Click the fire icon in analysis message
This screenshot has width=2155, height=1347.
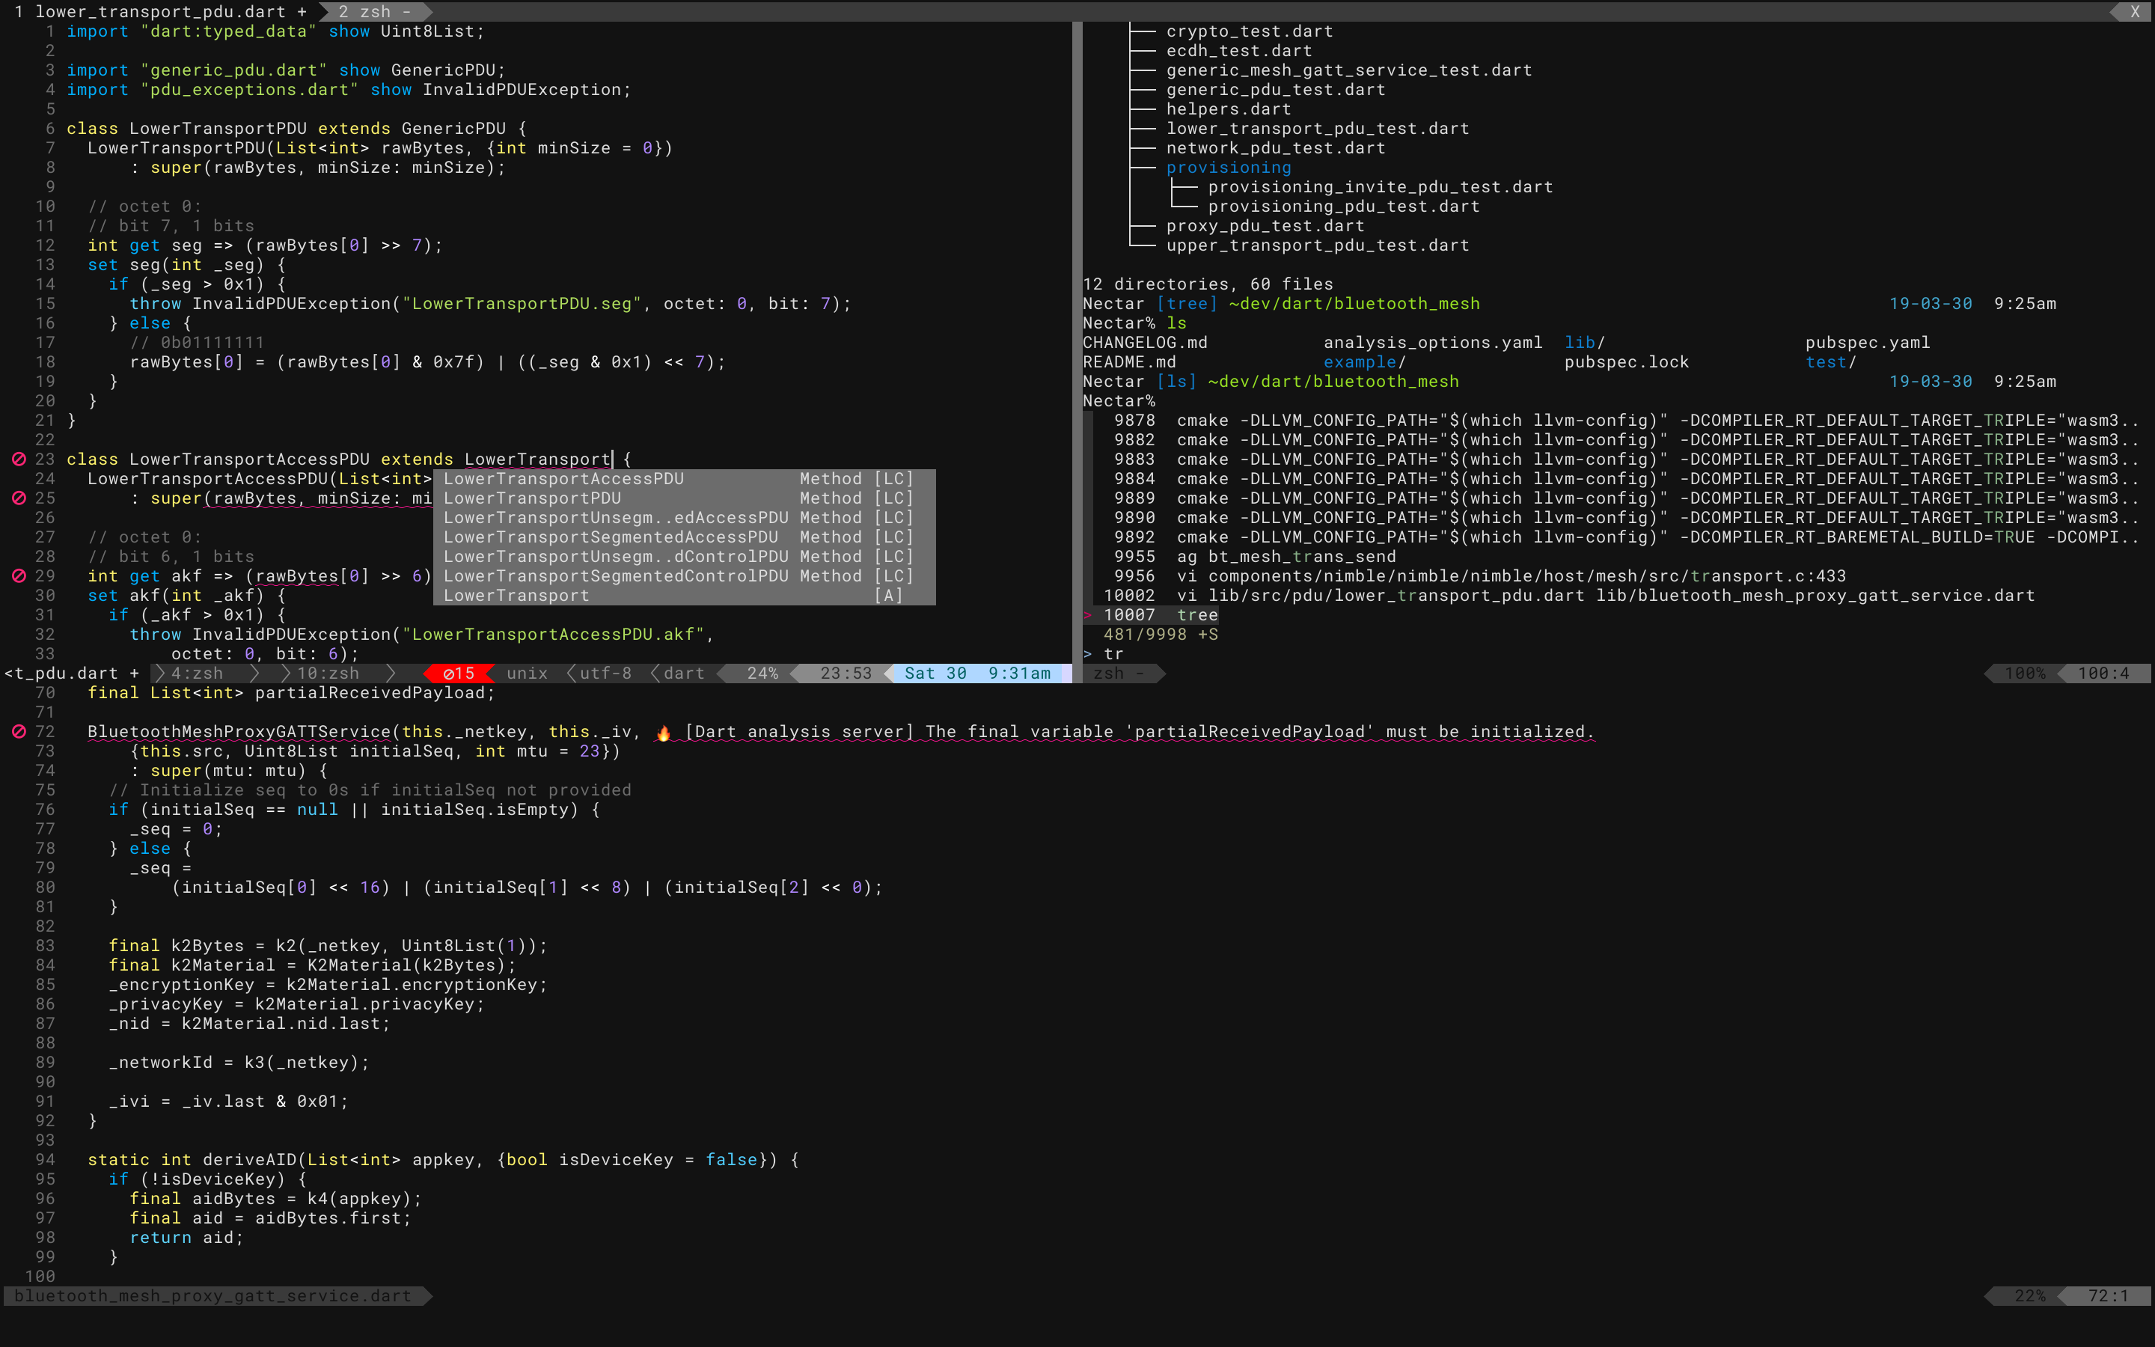(x=664, y=733)
